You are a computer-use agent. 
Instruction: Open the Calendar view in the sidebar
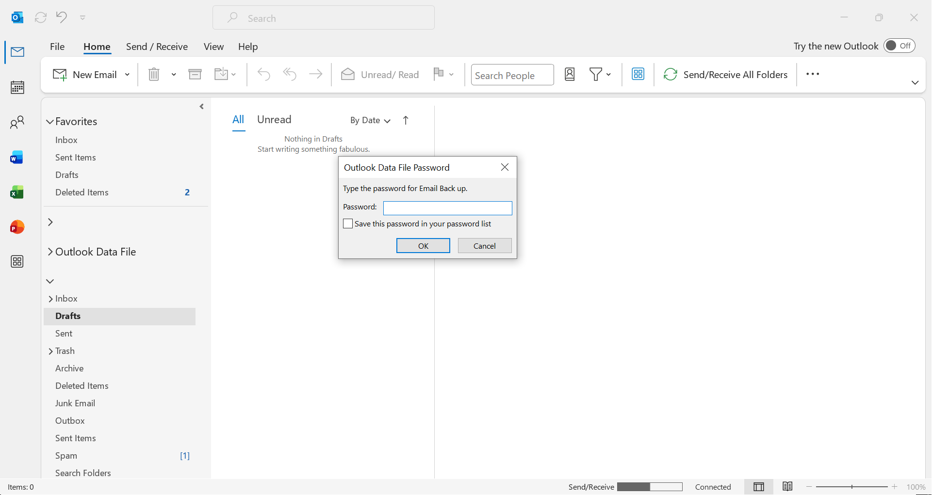17,87
